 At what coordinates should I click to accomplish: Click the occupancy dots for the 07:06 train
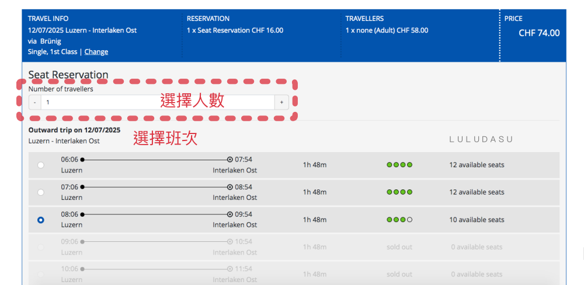click(399, 192)
